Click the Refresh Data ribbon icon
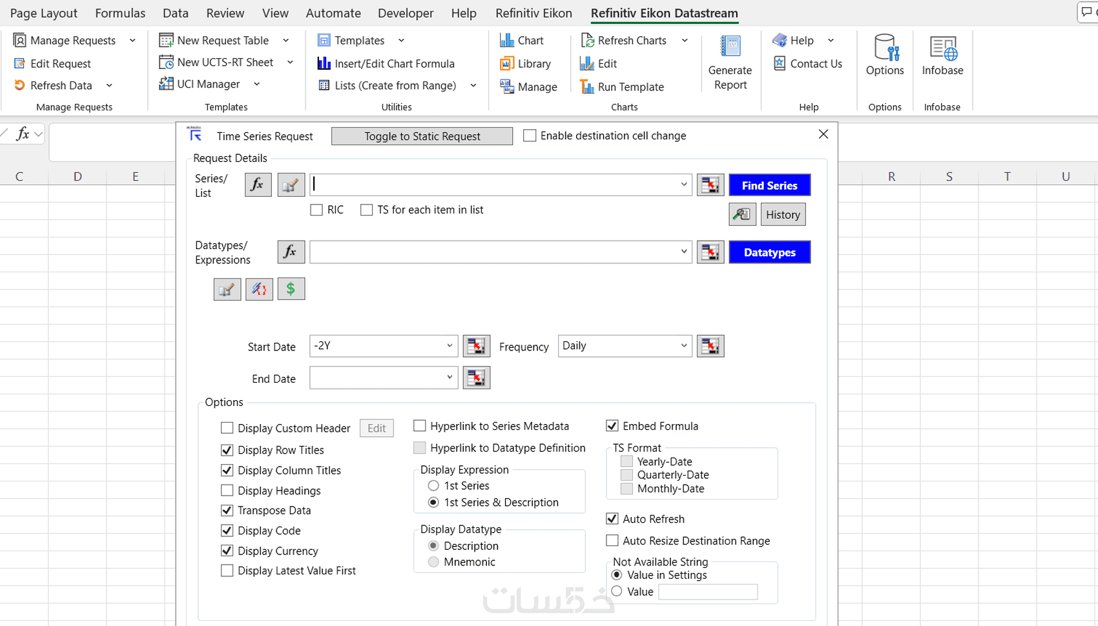This screenshot has width=1098, height=626. click(20, 85)
